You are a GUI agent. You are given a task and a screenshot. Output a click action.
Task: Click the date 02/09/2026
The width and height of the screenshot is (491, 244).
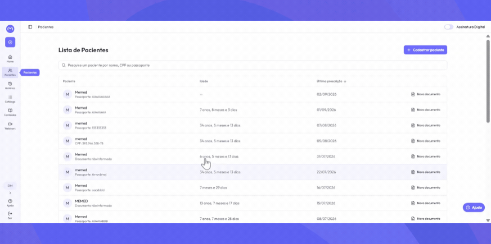coord(326,94)
